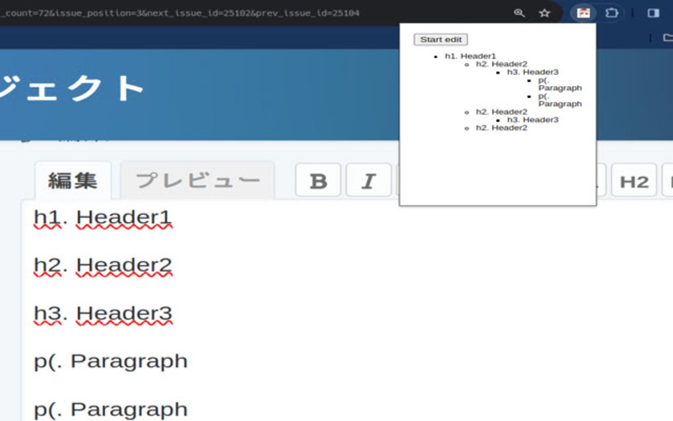Apply H2 heading formatting from the toolbar
The image size is (673, 421).
pos(633,179)
